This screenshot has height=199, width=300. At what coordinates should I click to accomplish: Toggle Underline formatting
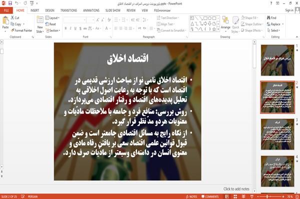click(75, 28)
